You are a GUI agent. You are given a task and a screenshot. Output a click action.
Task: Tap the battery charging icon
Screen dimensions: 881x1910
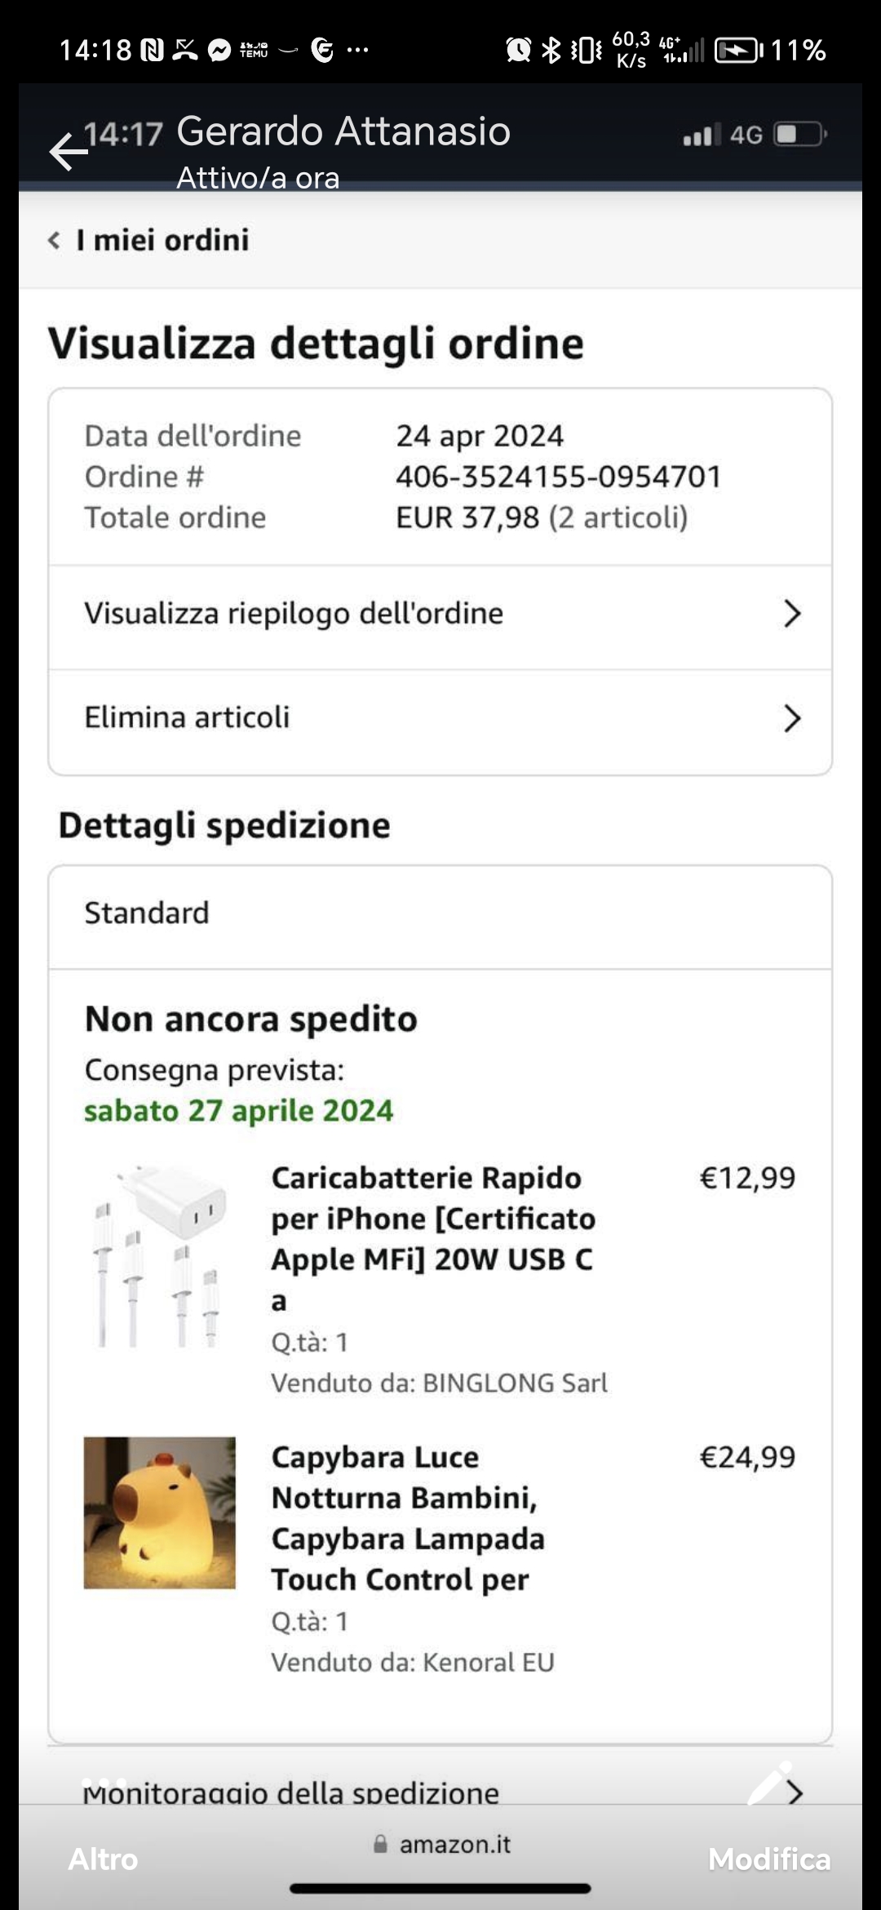739,51
